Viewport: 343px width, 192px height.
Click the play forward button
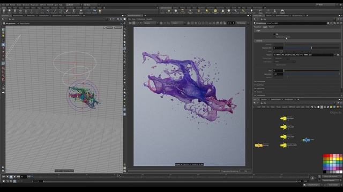pos(14,177)
